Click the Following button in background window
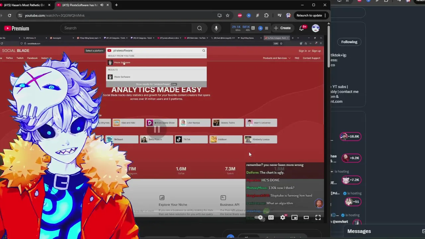Viewport: 425px width, 239px height. coord(349,42)
